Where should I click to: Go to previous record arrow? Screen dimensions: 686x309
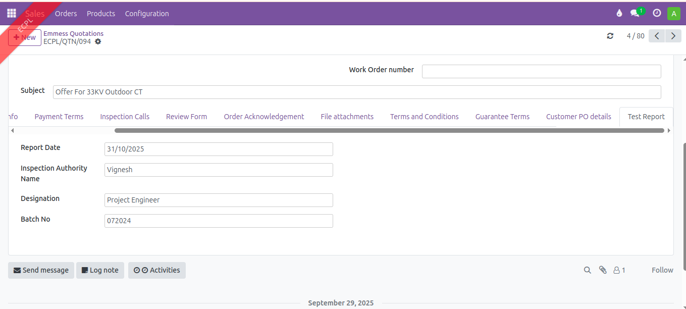click(656, 36)
